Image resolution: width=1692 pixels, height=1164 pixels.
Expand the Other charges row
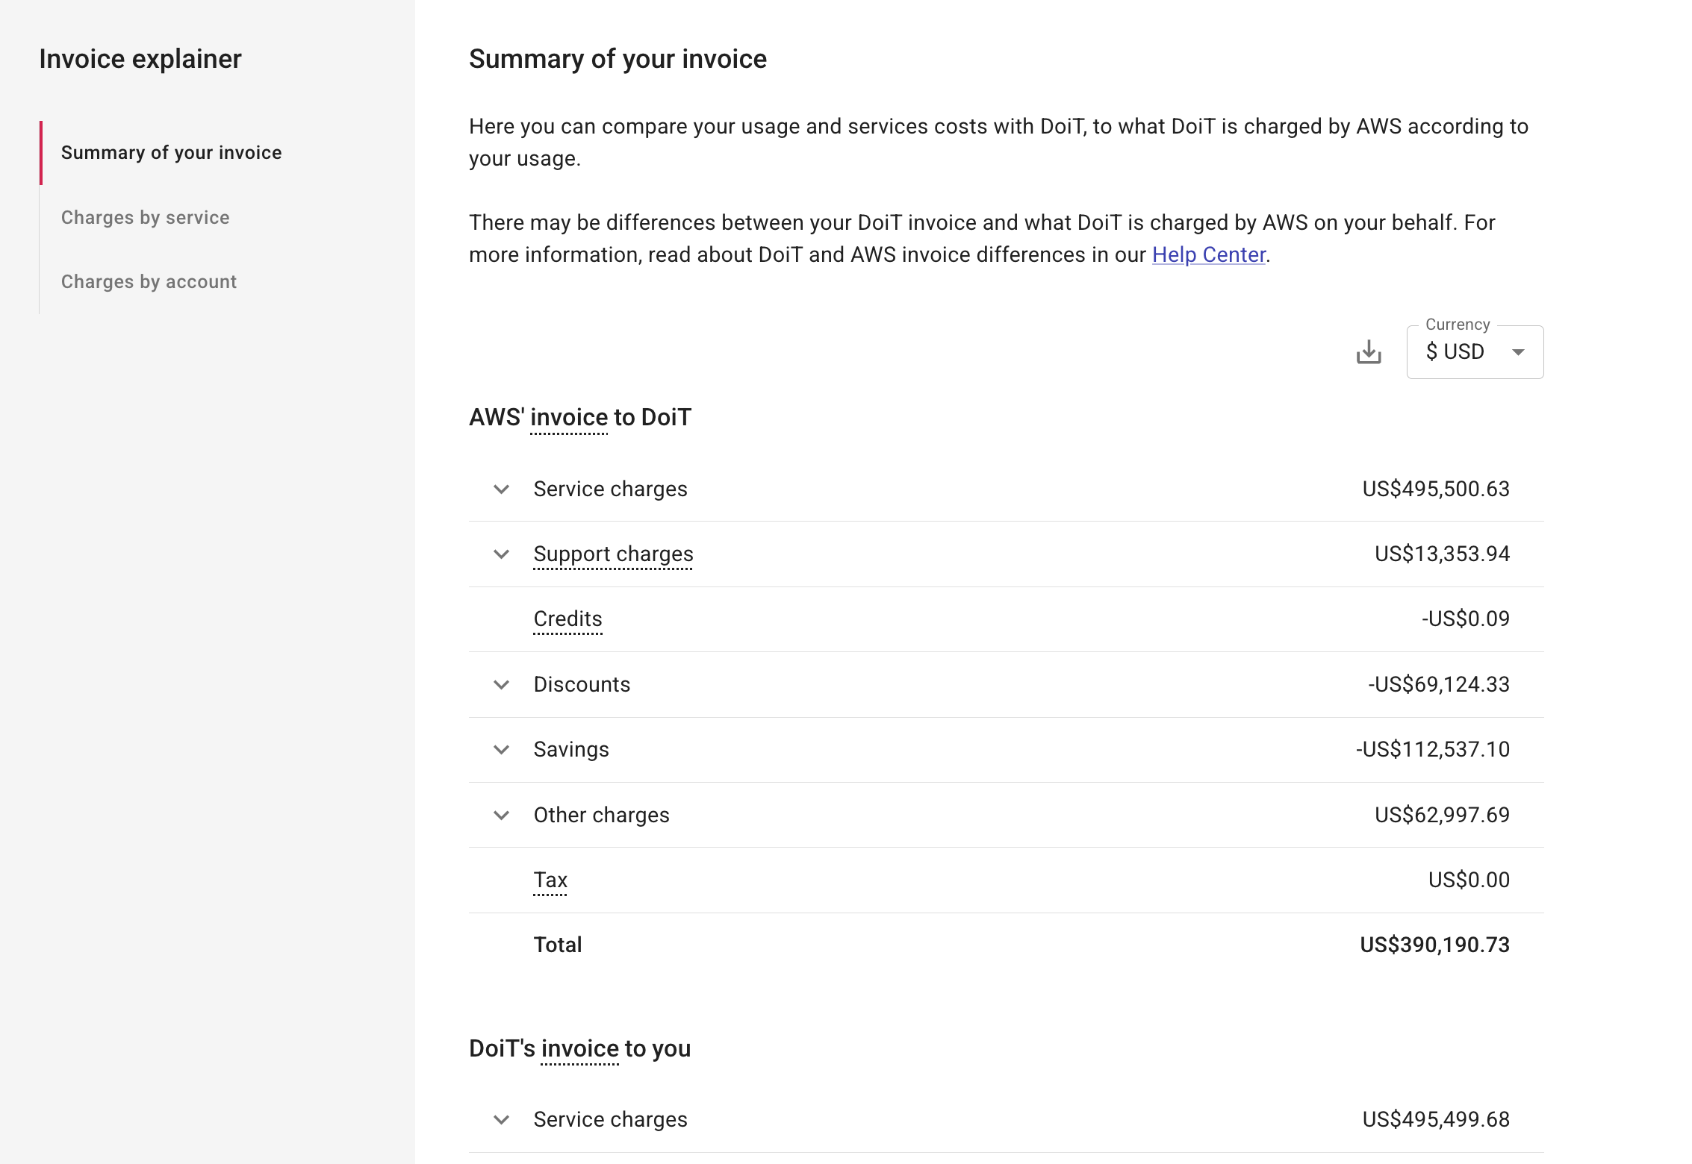pyautogui.click(x=502, y=816)
